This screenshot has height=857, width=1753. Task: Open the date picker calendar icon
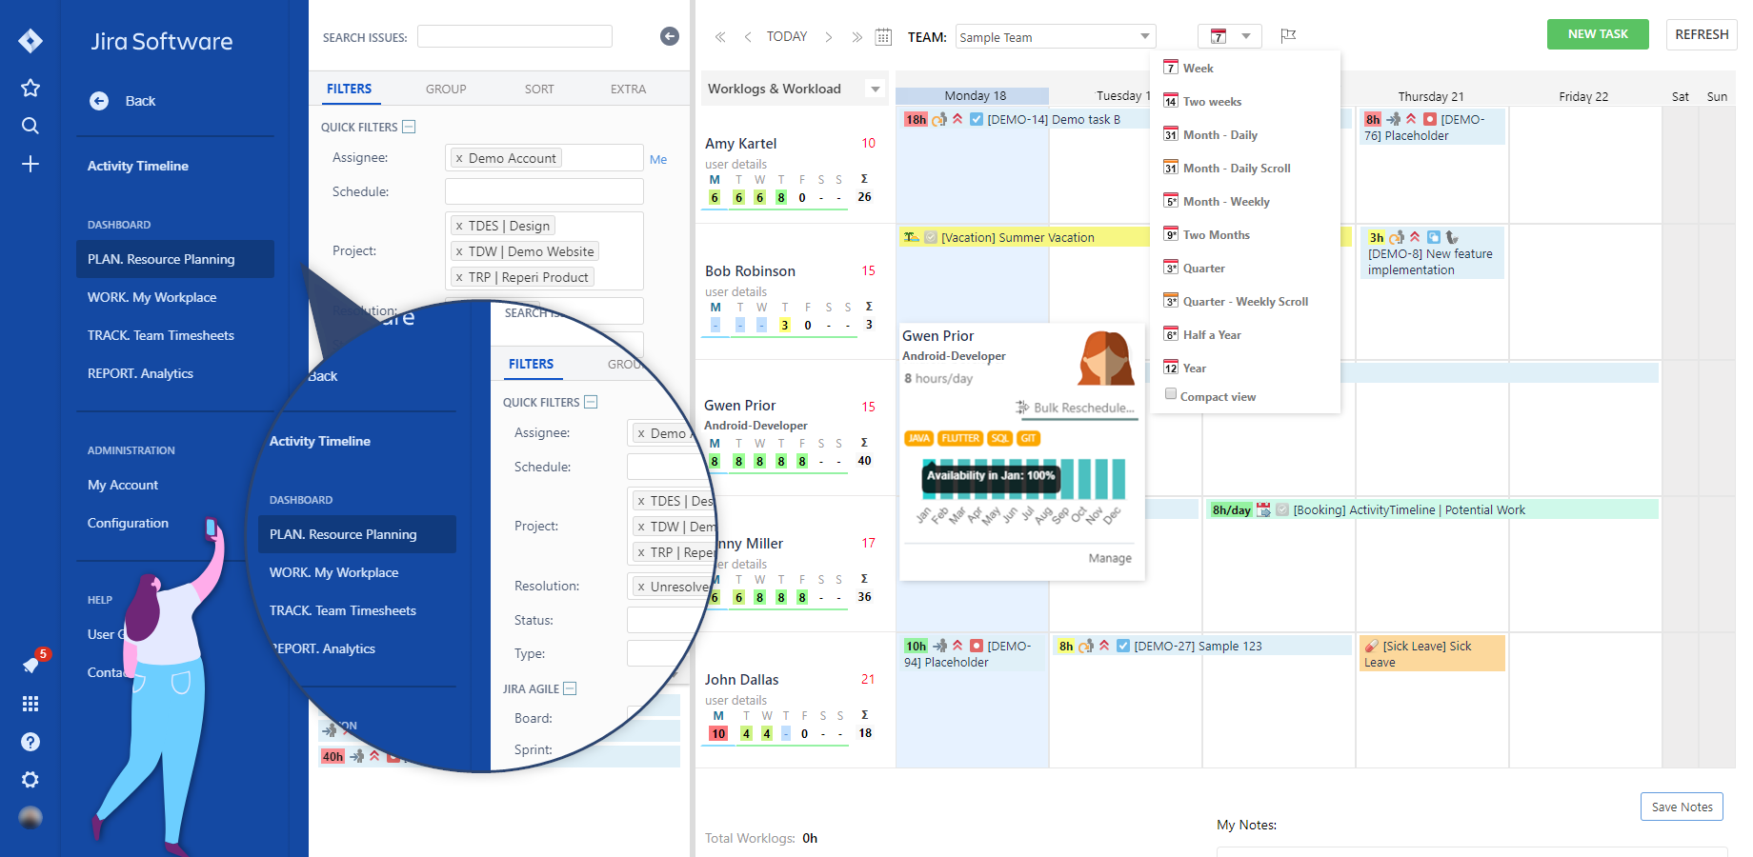click(883, 37)
